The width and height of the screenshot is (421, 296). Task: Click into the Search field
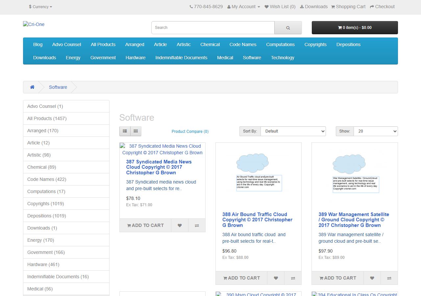coord(213,28)
